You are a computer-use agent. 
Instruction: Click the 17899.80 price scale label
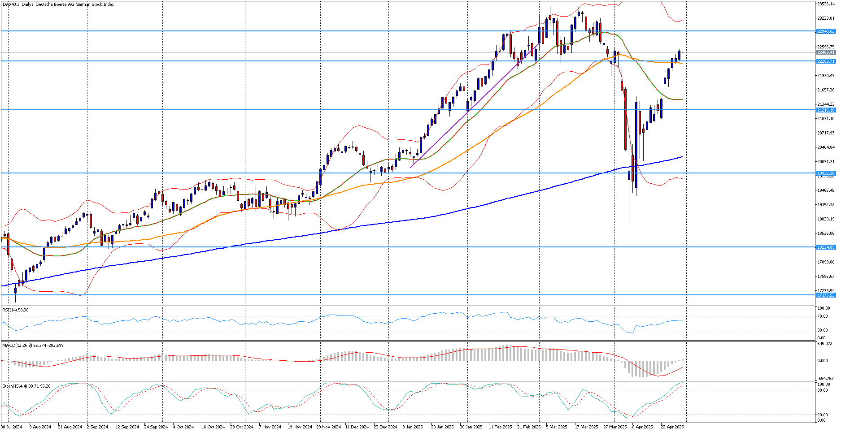[x=826, y=262]
